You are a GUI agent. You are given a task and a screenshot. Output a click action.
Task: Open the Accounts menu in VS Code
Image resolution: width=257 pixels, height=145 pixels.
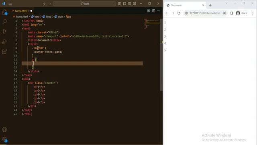(x=4, y=130)
